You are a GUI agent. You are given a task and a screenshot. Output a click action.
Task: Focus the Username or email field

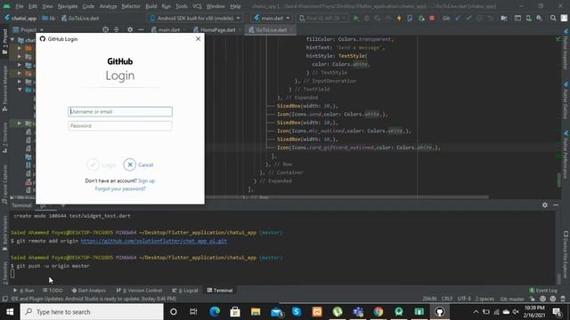tap(120, 112)
